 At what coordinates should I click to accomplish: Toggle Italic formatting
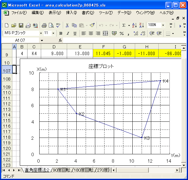pyautogui.click(x=68, y=33)
